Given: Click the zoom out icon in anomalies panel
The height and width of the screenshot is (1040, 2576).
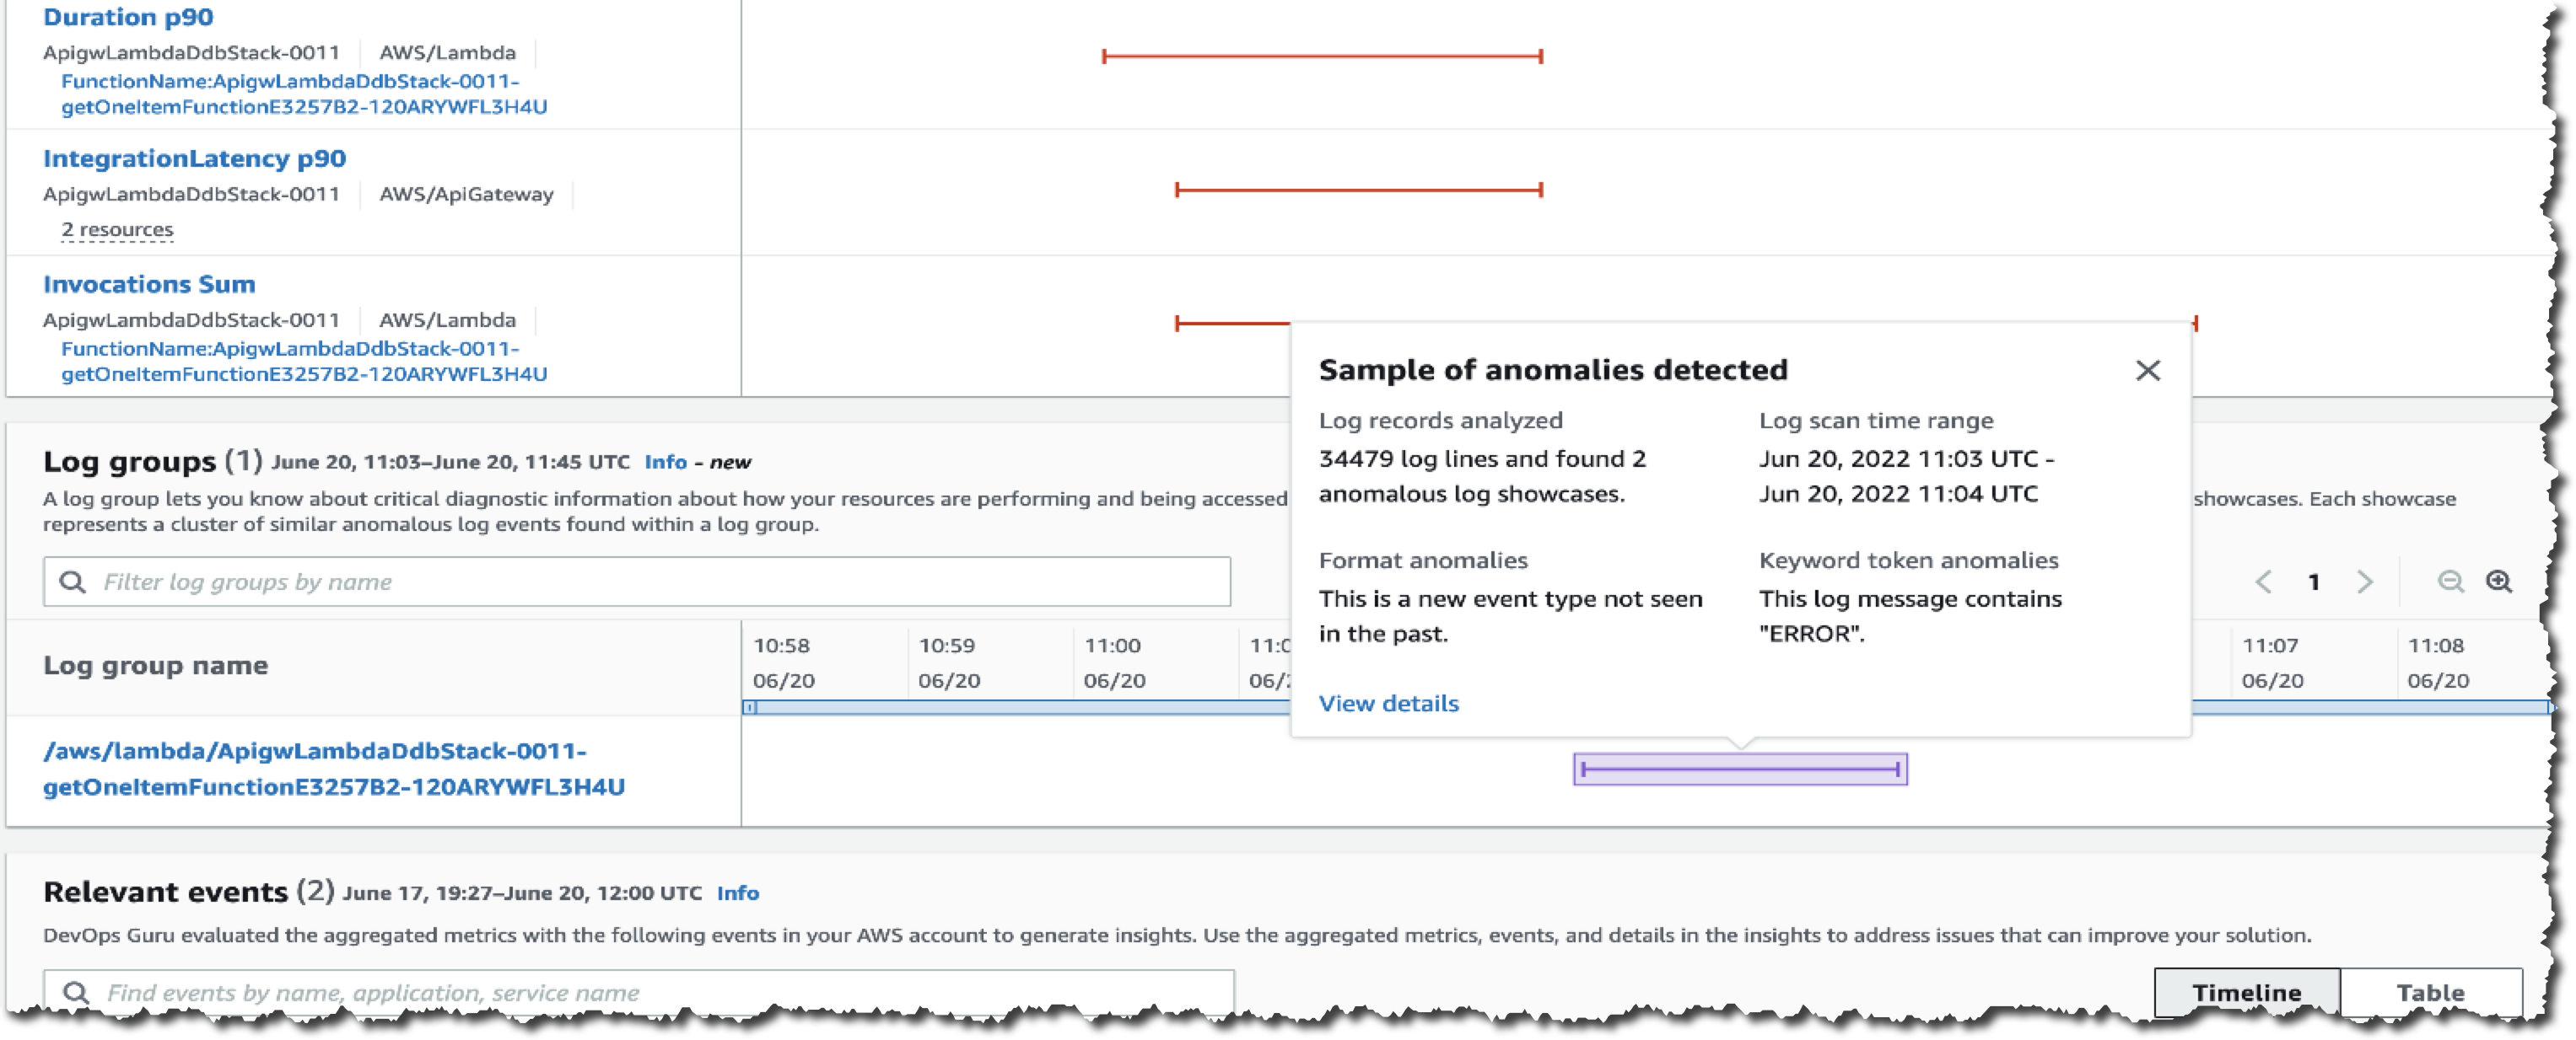Looking at the screenshot, I should tap(2451, 581).
